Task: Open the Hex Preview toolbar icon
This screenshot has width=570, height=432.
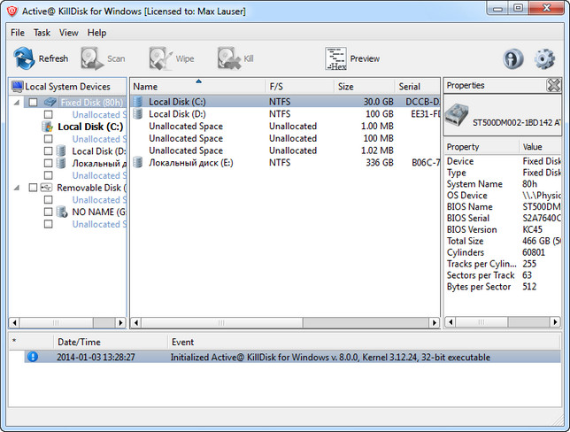Action: point(336,58)
